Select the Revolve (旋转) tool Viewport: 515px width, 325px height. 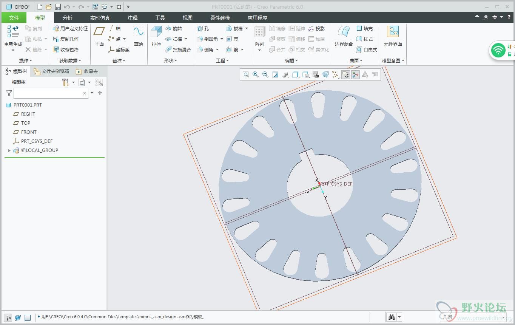(x=174, y=28)
